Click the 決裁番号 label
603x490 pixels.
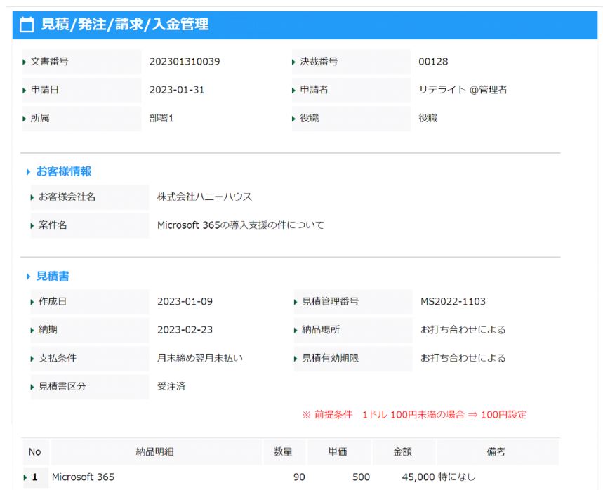coord(319,62)
